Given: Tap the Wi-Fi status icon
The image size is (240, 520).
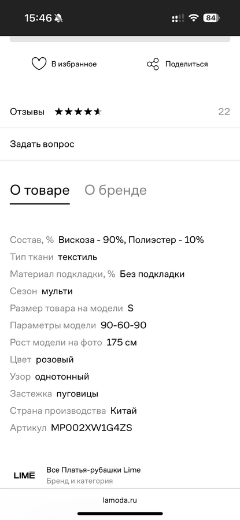Looking at the screenshot, I should 194,18.
